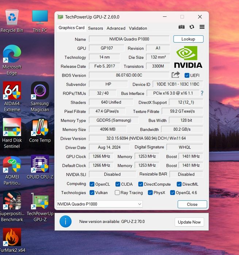
Task: Click the Memory Size 4096 MB field
Action: click(108, 129)
